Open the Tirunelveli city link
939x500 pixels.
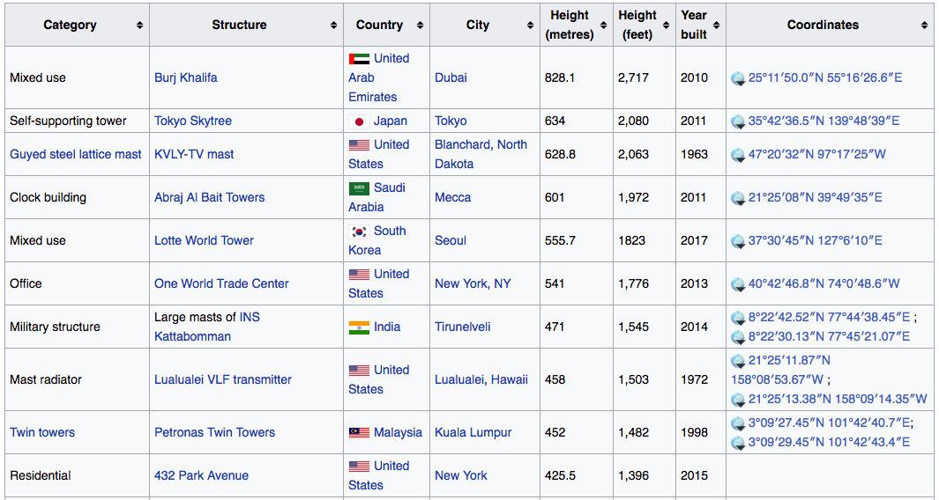coord(463,327)
